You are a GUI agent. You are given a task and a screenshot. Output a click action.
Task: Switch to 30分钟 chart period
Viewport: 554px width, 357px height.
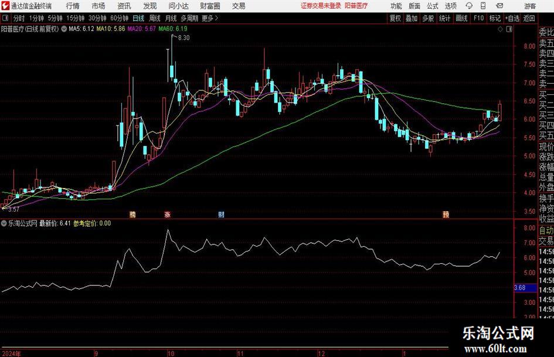click(x=97, y=18)
